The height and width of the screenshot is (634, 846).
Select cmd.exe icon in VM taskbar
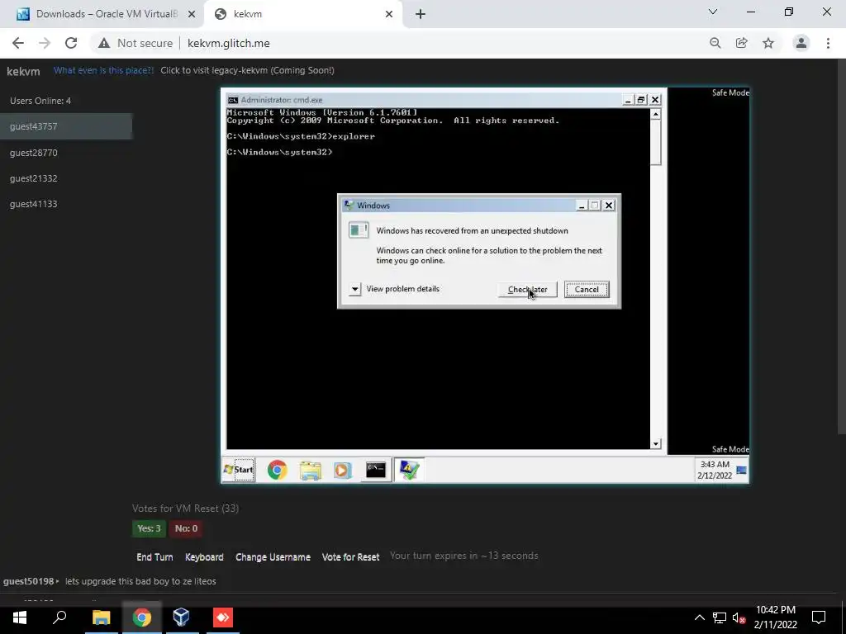pos(376,470)
